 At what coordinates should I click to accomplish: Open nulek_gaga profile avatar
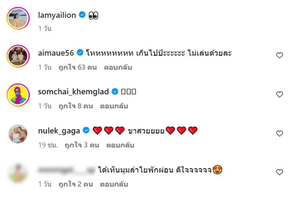click(x=18, y=134)
